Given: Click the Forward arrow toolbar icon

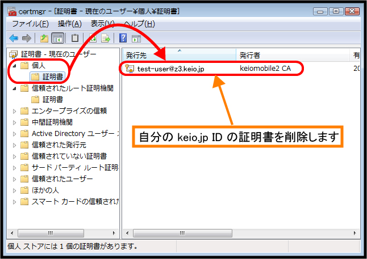Looking at the screenshot, I should 26,38.
